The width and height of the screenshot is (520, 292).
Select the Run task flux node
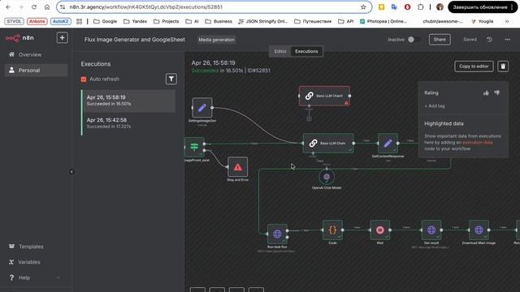click(x=277, y=234)
